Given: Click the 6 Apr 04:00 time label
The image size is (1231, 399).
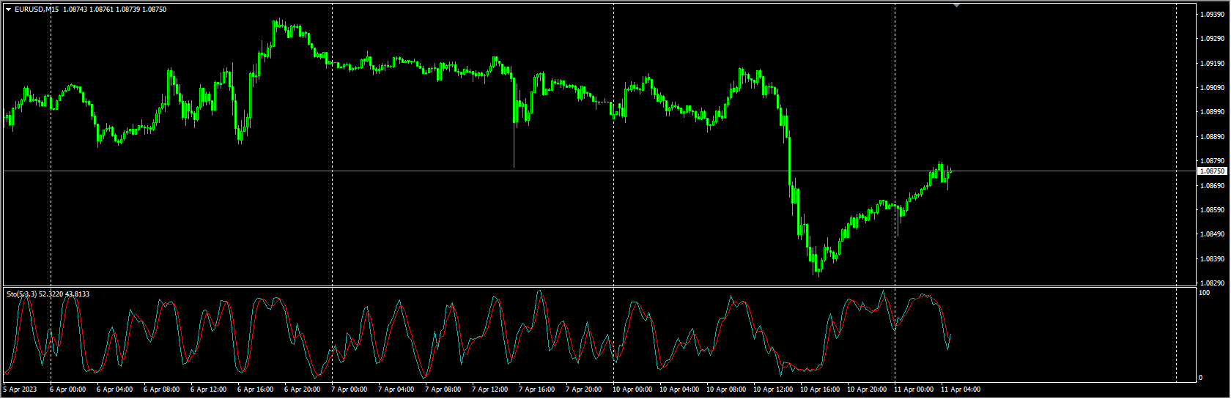Looking at the screenshot, I should tap(114, 389).
